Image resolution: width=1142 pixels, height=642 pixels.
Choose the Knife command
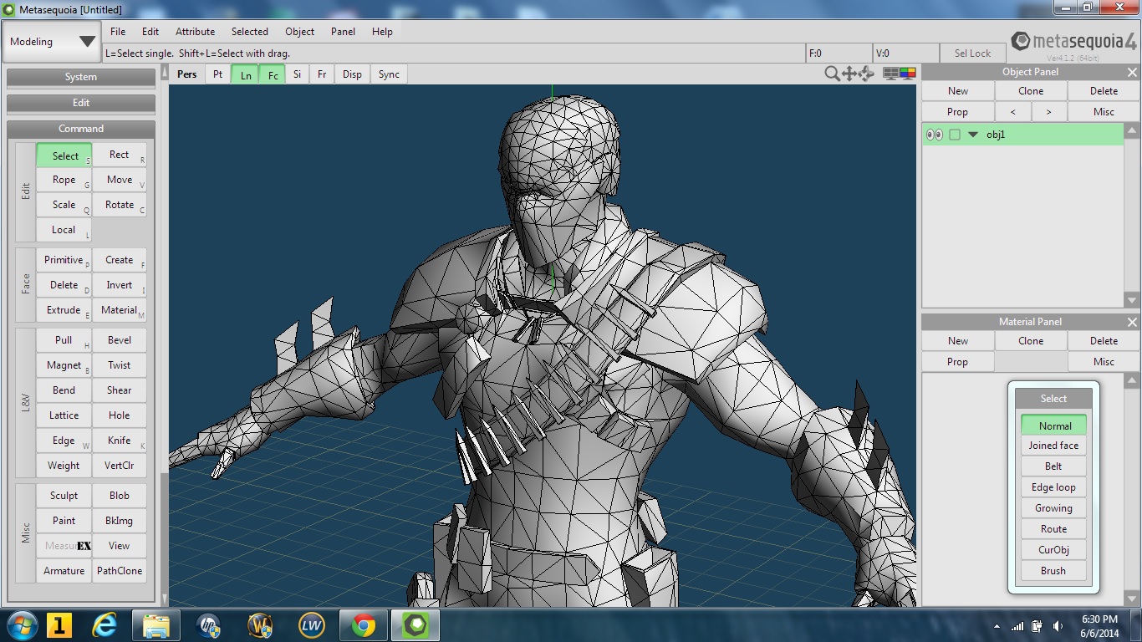(119, 441)
